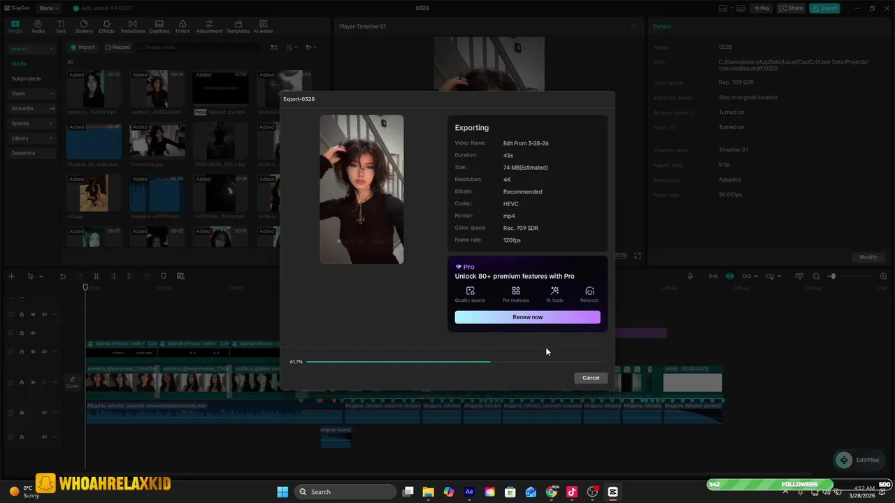Mute the bottom original sound audio track
The height and width of the screenshot is (503, 895).
44,437
